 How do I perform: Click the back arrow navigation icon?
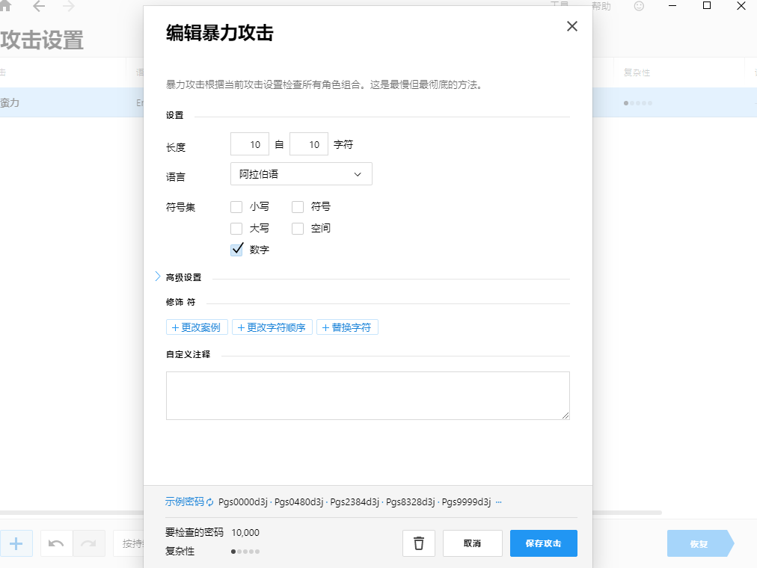tap(39, 6)
